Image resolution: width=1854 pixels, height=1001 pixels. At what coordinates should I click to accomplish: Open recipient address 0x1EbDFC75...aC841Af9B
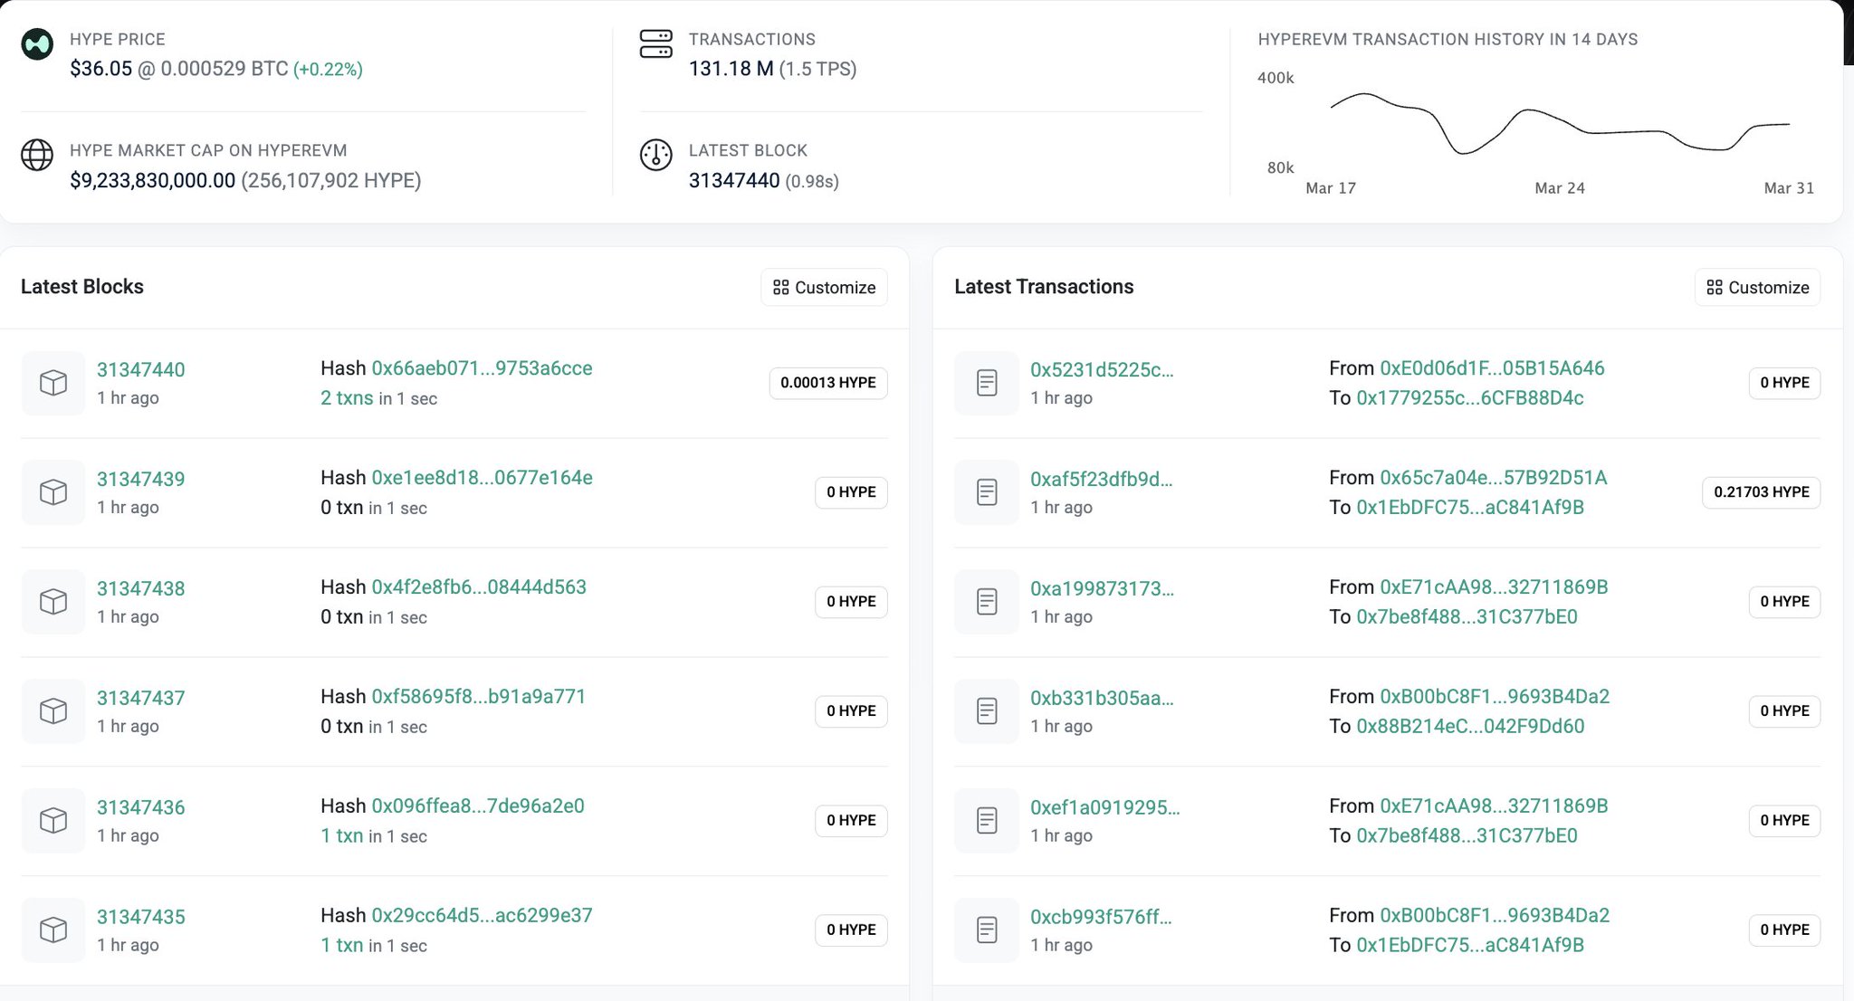coord(1470,508)
